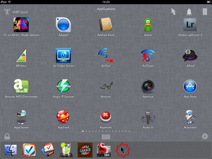Screen dimensions: 212x159
Task: Open Air Video Server
Action: tap(63, 56)
